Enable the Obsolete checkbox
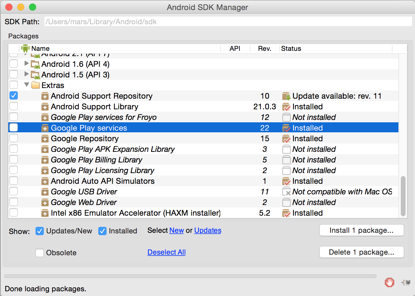 (x=40, y=253)
